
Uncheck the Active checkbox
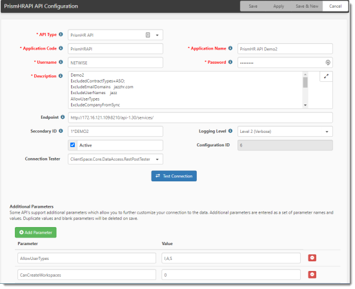click(x=72, y=145)
